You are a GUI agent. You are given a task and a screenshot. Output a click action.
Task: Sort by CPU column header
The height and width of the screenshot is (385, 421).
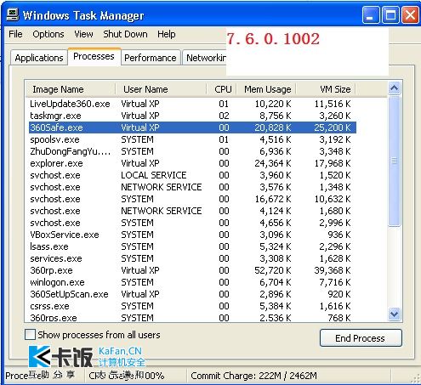(x=221, y=89)
